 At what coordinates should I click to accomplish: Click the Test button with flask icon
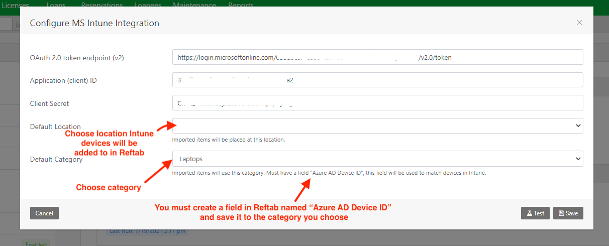[x=535, y=213]
